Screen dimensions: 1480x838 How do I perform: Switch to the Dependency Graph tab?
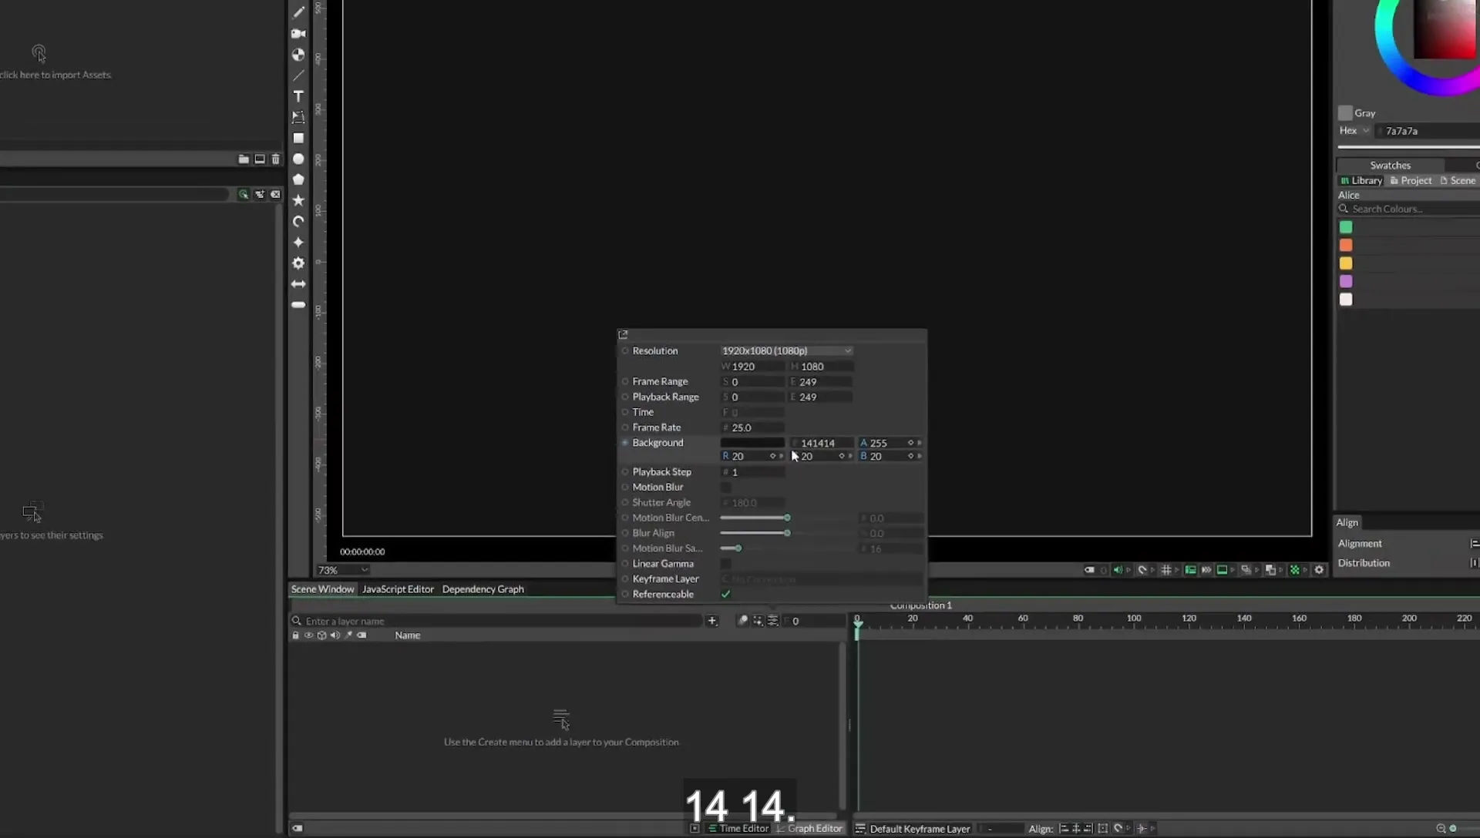tap(483, 589)
